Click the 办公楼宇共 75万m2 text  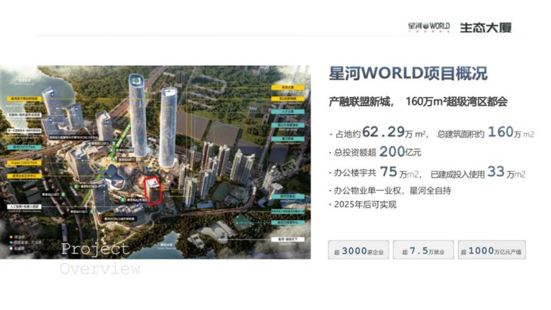coord(375,173)
